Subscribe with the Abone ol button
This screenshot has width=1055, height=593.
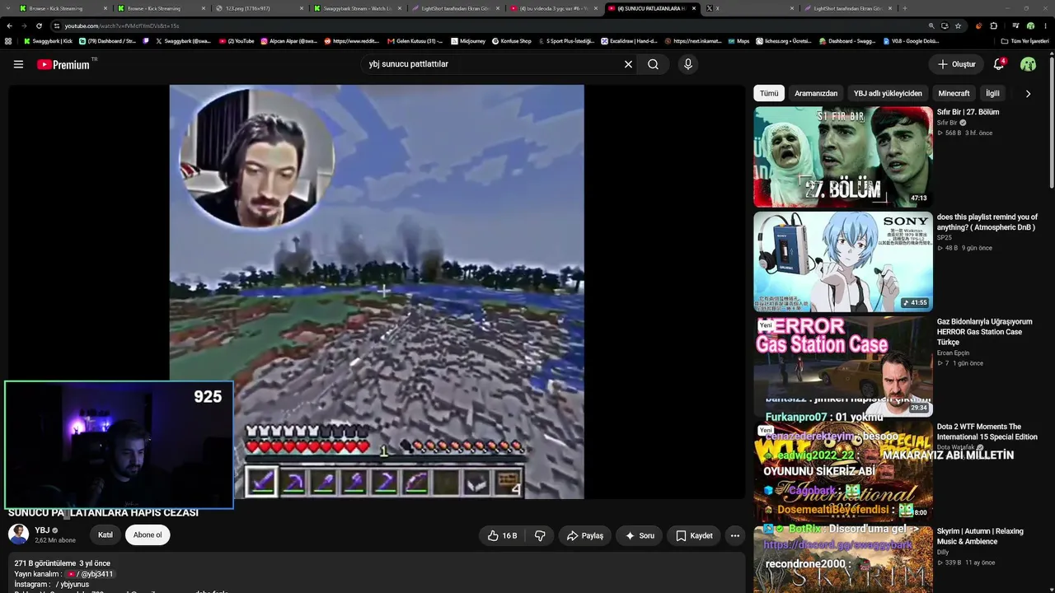(148, 535)
